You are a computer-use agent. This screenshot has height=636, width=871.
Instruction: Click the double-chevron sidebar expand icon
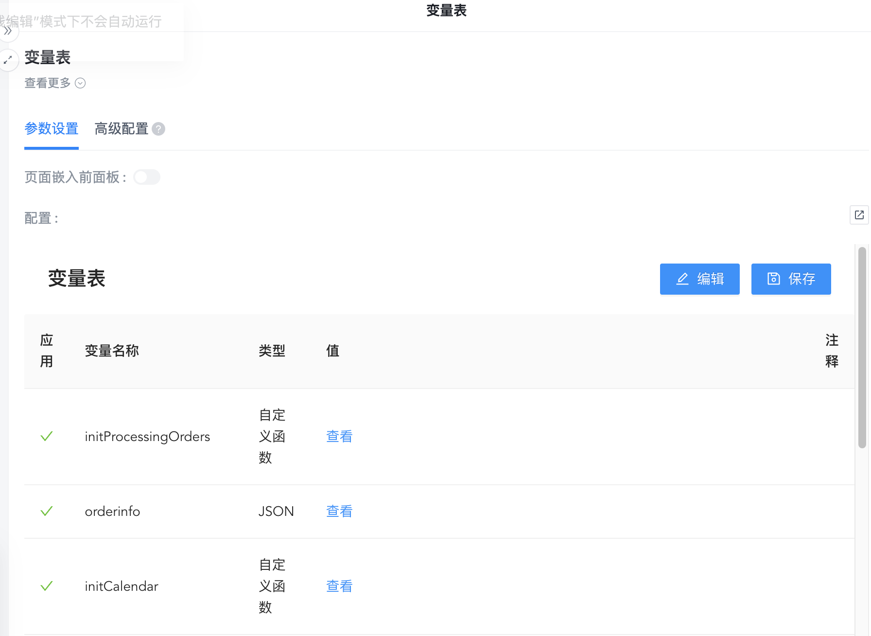click(x=8, y=31)
